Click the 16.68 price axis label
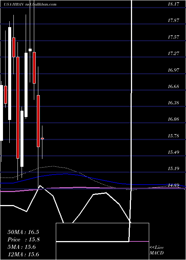The width and height of the screenshot is (186, 260). click(174, 87)
